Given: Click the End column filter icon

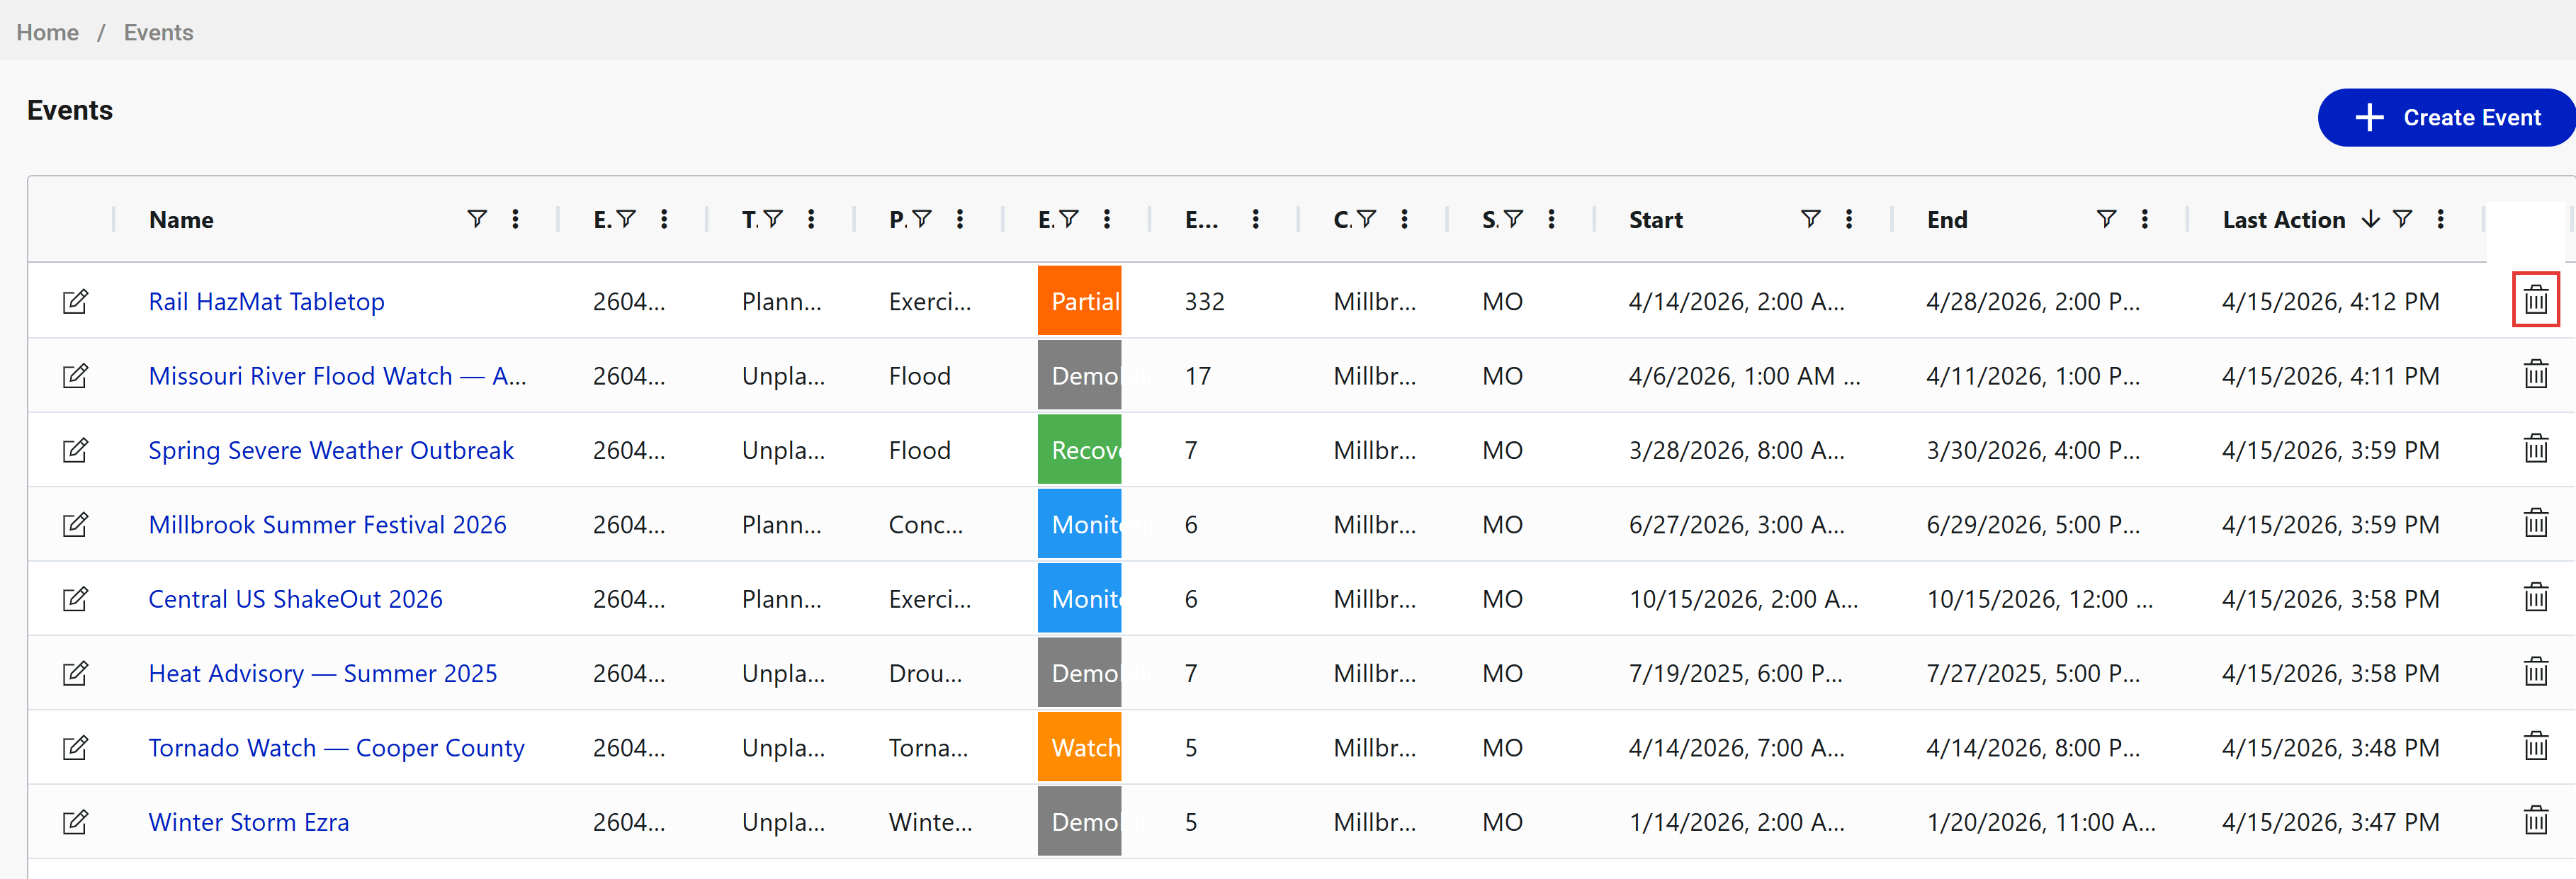Looking at the screenshot, I should 2106,219.
